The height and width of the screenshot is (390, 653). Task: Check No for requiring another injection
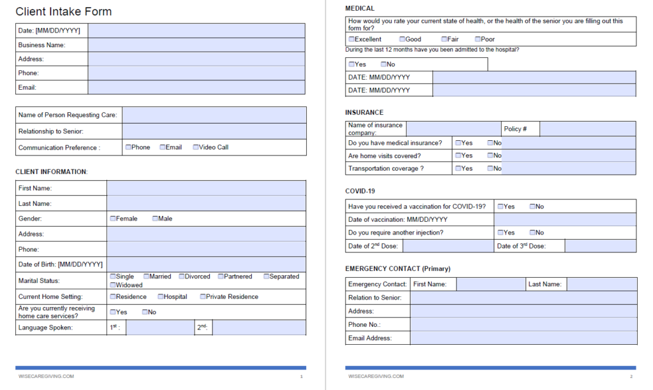532,232
